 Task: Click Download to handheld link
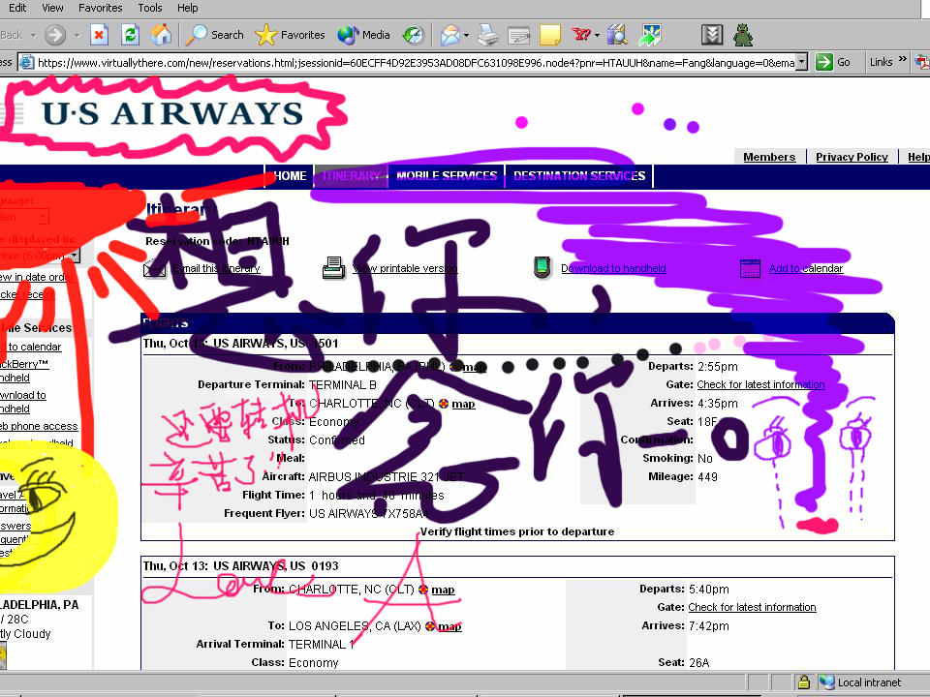[613, 268]
